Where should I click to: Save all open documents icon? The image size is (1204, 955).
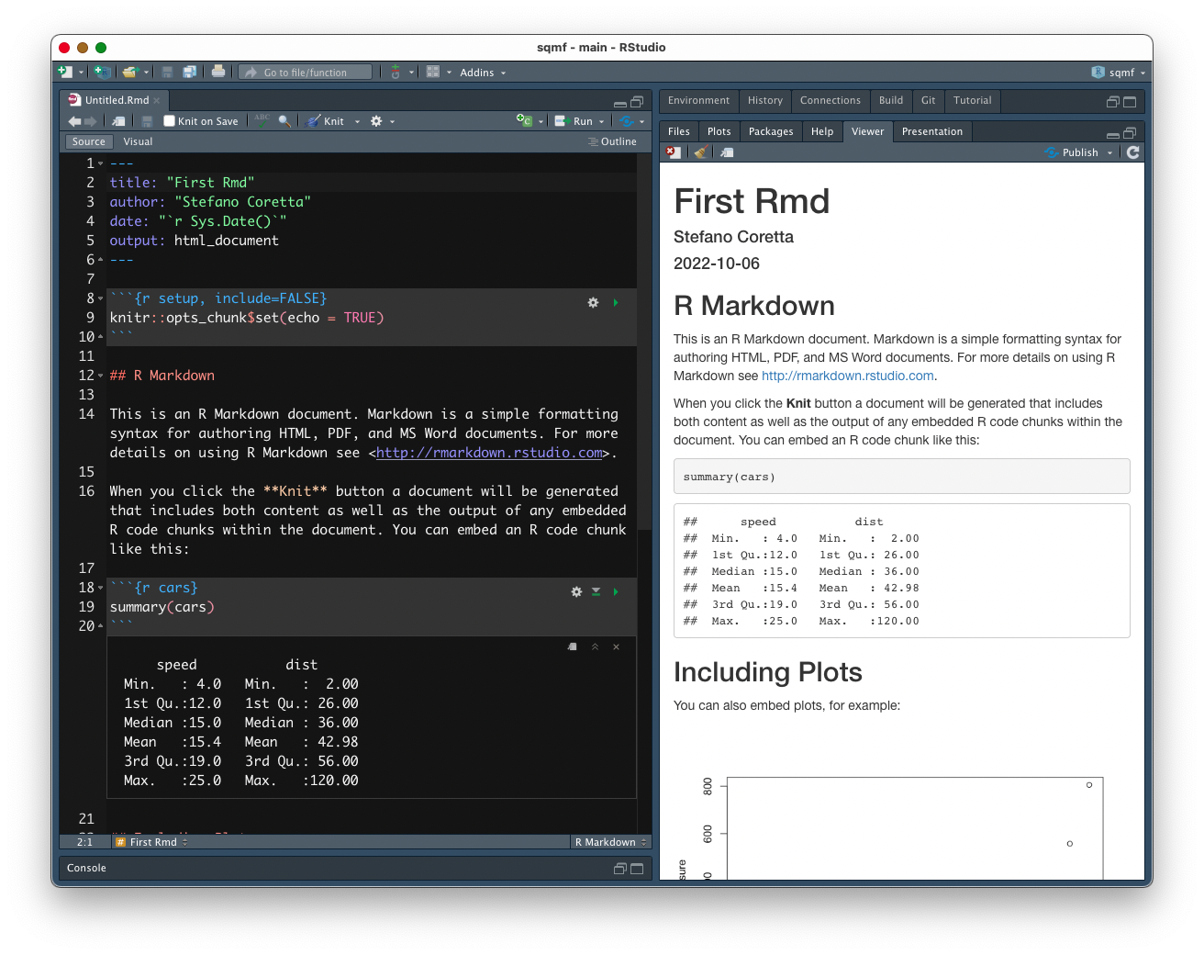point(189,72)
